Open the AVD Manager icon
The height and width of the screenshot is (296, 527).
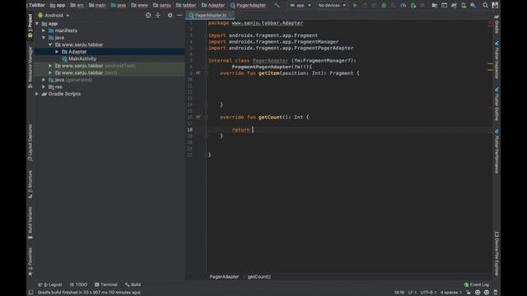[464, 6]
